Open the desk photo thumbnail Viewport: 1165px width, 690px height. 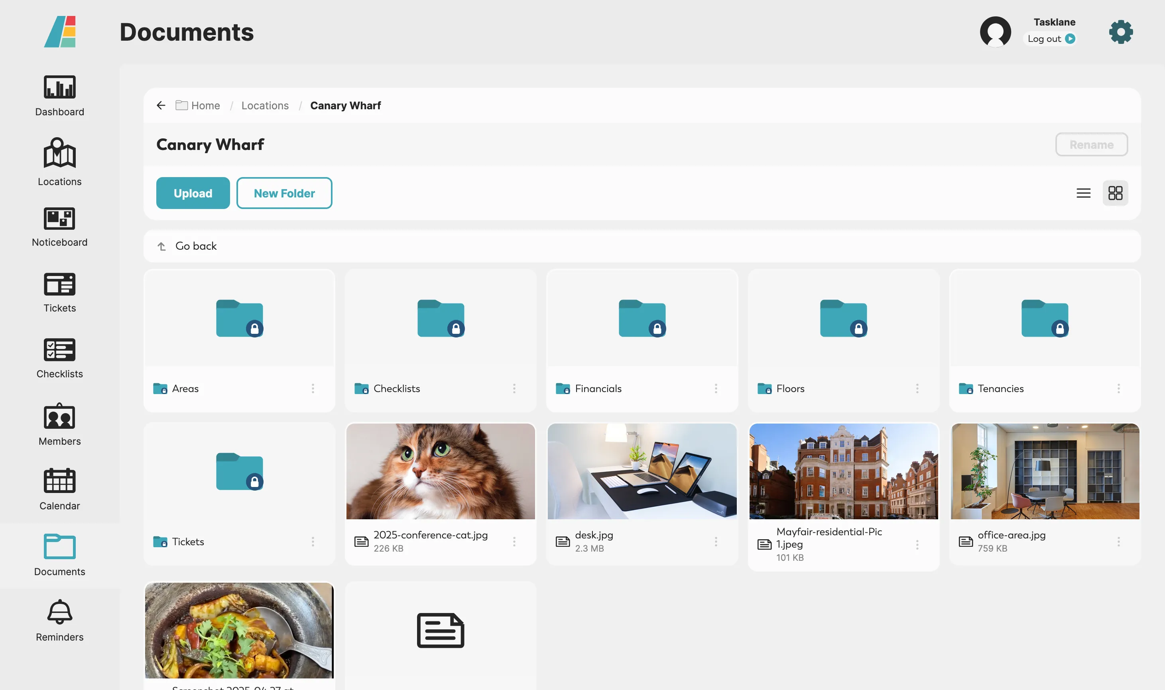coord(642,471)
